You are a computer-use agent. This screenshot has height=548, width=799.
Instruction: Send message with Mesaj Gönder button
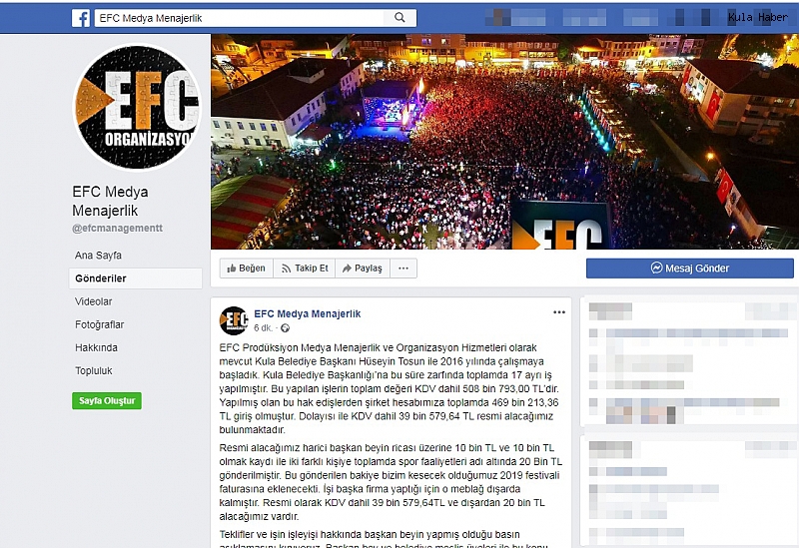tap(690, 269)
